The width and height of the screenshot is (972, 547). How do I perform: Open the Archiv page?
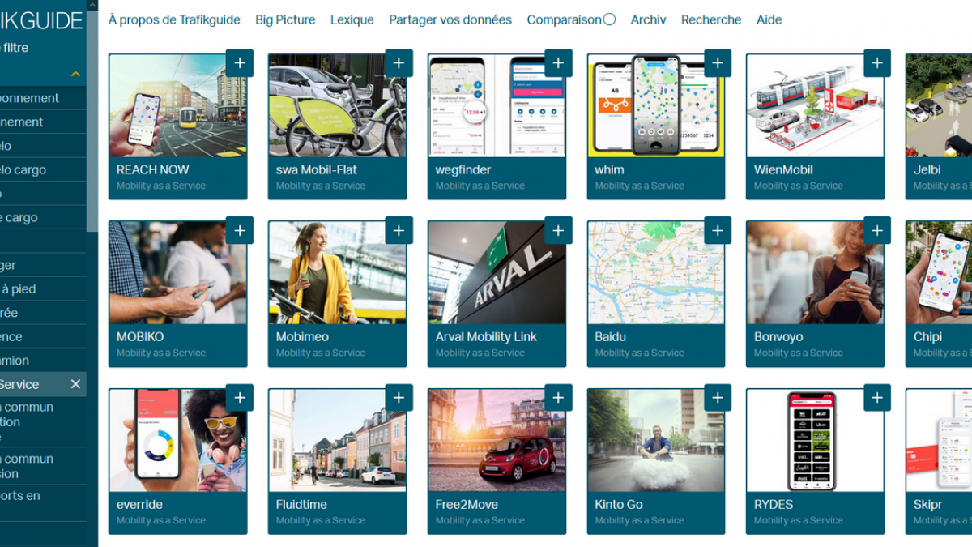(x=648, y=19)
